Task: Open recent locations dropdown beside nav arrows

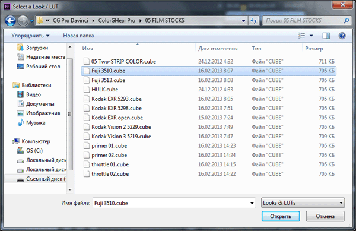Action: (31, 21)
